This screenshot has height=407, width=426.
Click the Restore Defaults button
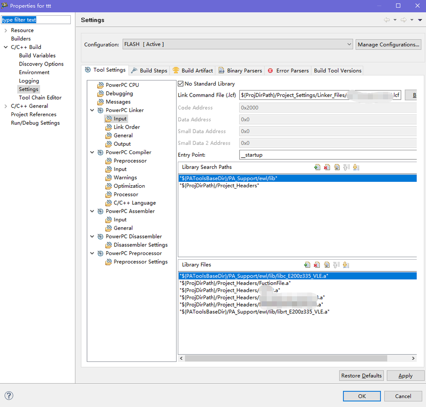[361, 375]
